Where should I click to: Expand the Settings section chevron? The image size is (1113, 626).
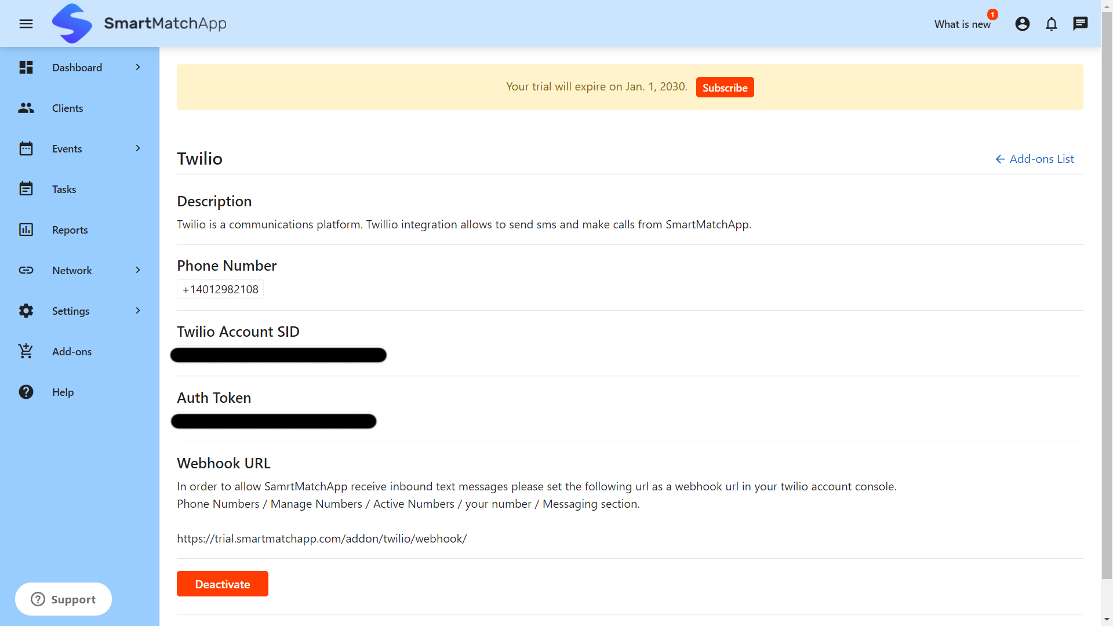(x=137, y=311)
